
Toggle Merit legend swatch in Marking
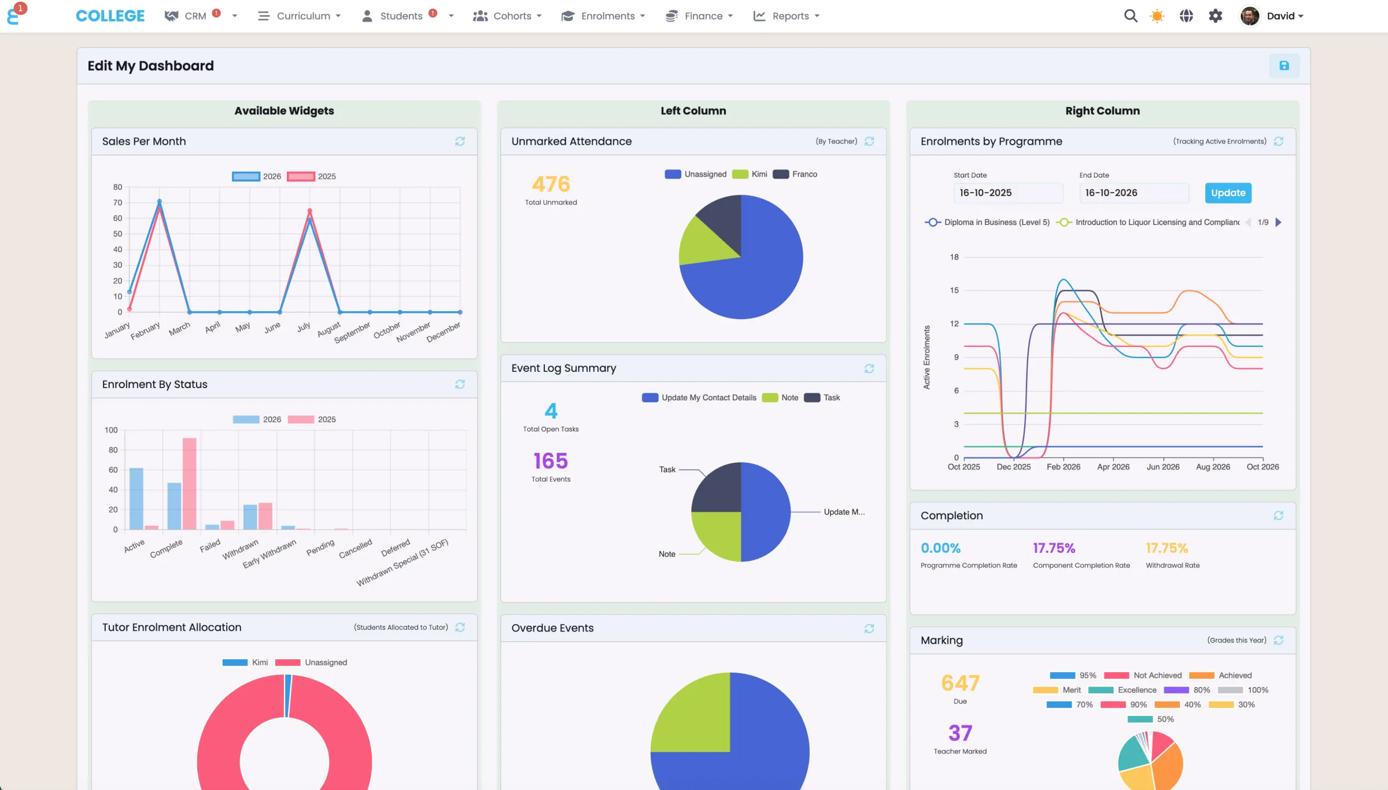coord(1045,690)
